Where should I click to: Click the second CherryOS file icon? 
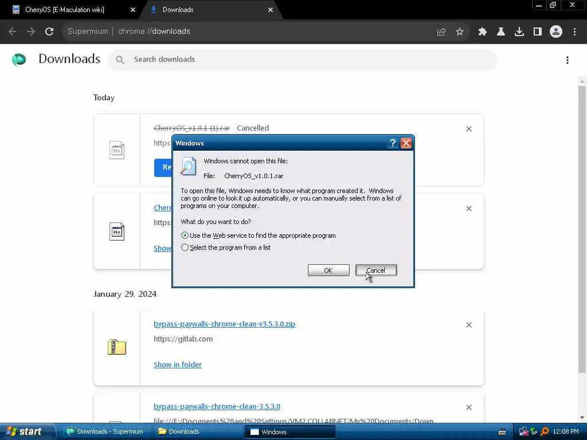coord(117,231)
